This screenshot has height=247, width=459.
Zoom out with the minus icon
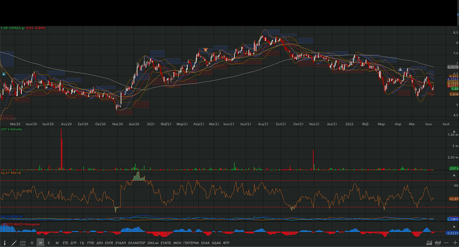[446, 243]
